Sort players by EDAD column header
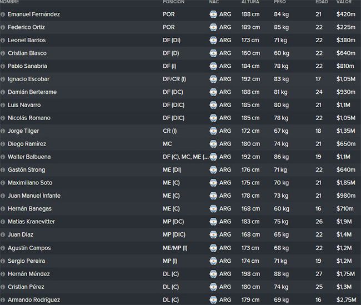 pos(322,2)
